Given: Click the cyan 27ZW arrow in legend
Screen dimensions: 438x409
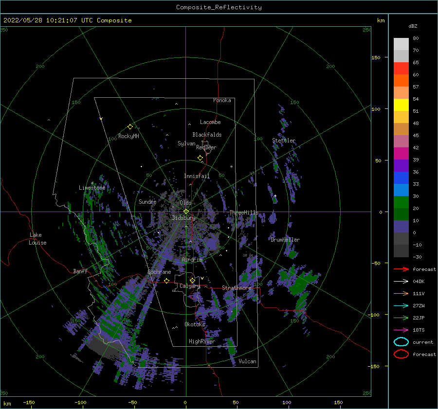Looking at the screenshot, I should tap(401, 306).
